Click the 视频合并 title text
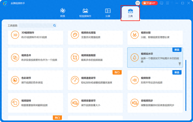This screenshot has width=193, height=122. 26,55
